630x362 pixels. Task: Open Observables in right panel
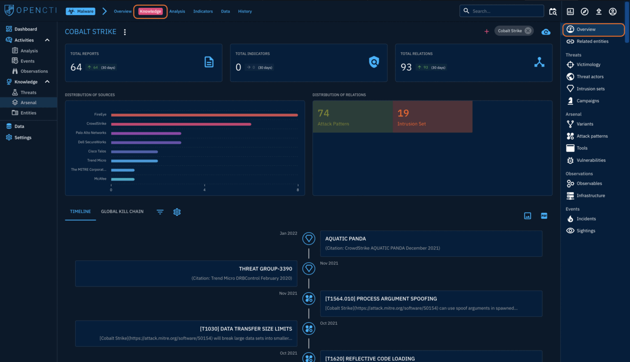(x=594, y=183)
